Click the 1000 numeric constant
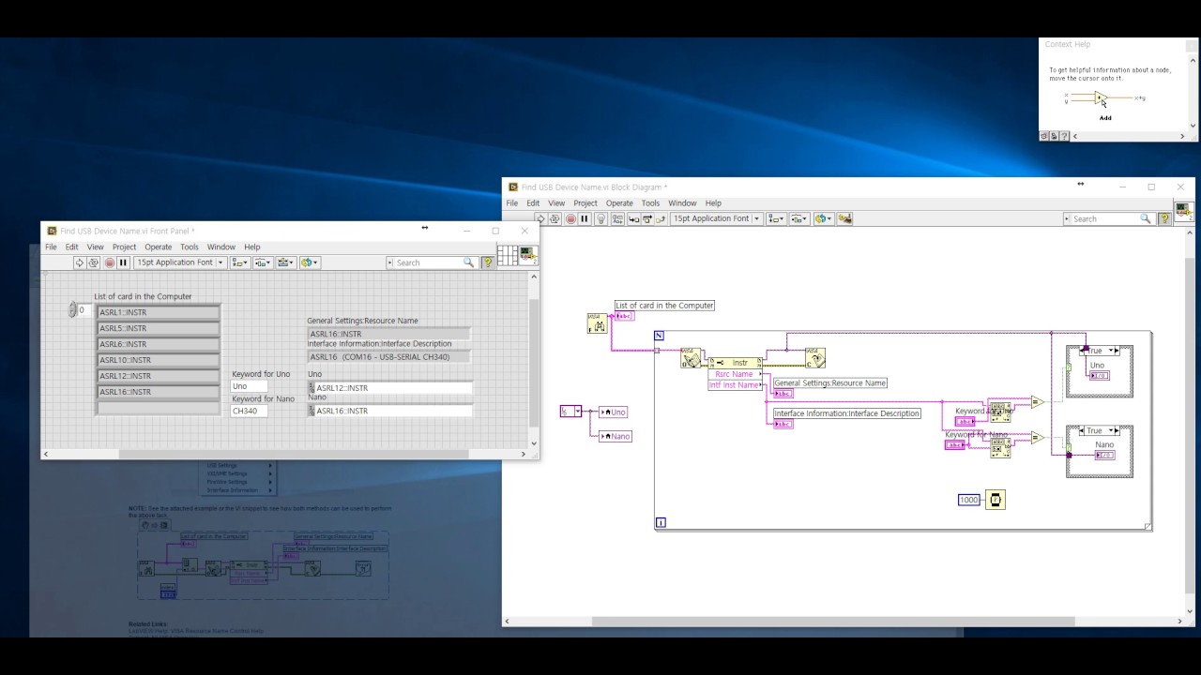The height and width of the screenshot is (675, 1201). [x=969, y=500]
